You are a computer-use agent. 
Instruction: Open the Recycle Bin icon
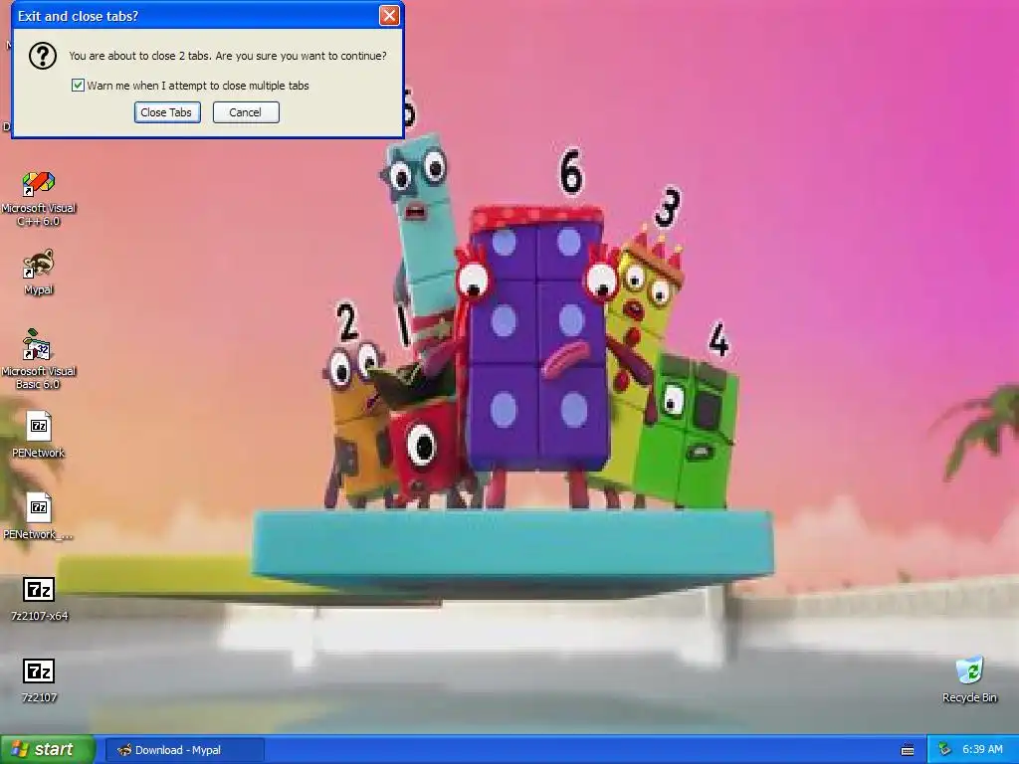coord(969,678)
